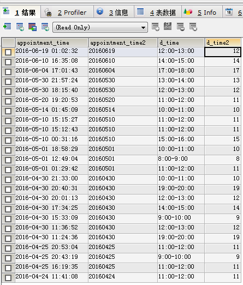Switch to the 1 结果 tab
The width and height of the screenshot is (243, 285).
pos(20,12)
